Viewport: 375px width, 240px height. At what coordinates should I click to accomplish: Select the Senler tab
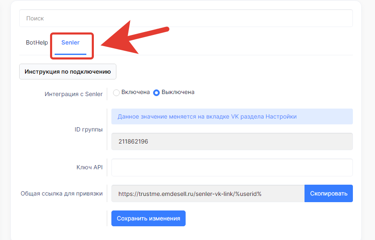pyautogui.click(x=70, y=42)
